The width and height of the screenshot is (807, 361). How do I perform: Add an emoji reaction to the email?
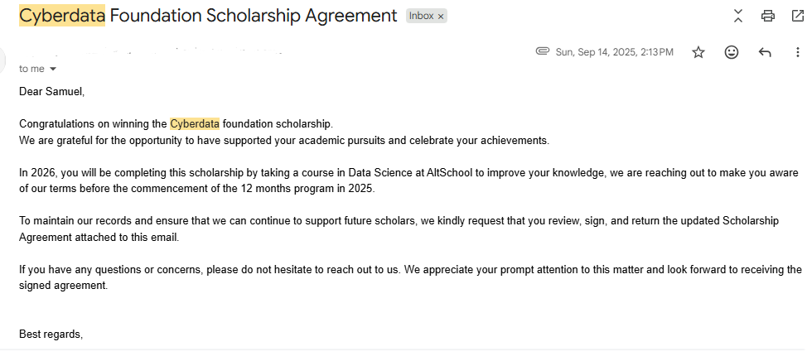[732, 52]
